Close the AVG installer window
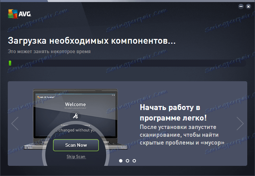The width and height of the screenshot is (255, 176). tap(248, 6)
